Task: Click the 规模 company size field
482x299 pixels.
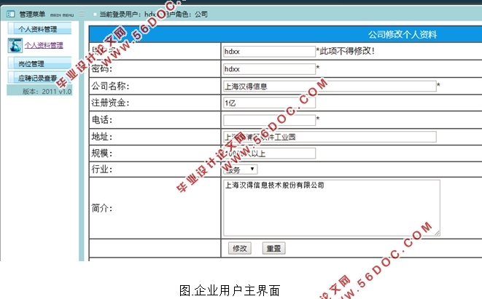Action: coord(269,154)
